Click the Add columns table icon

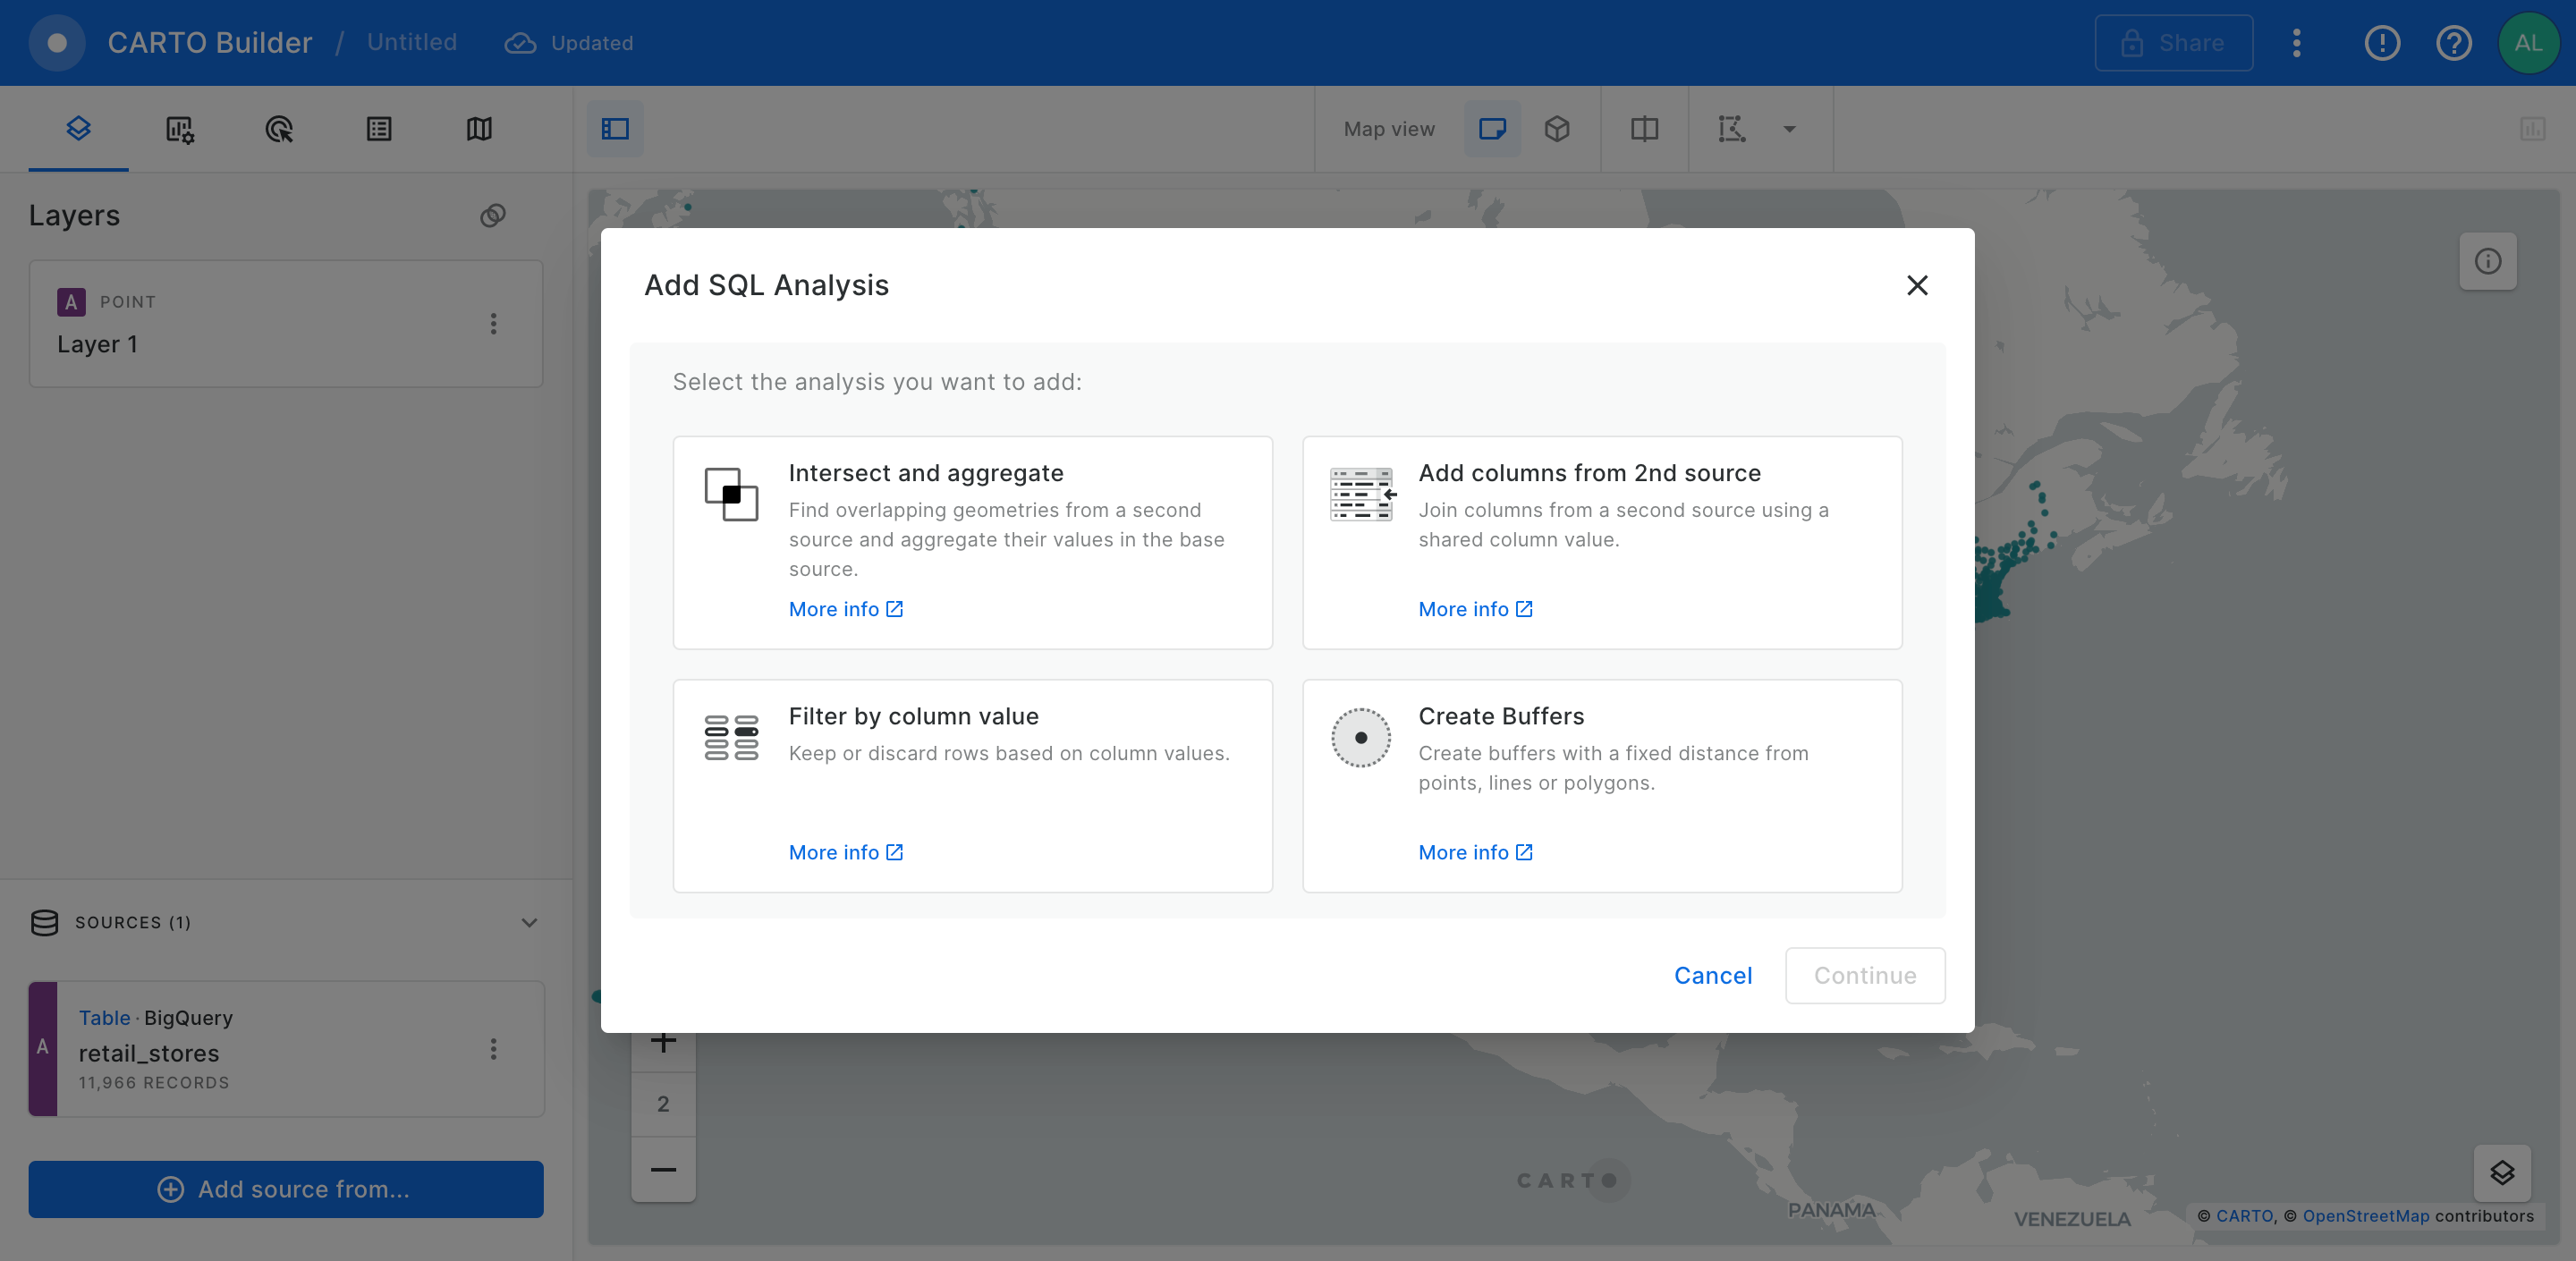click(1362, 494)
